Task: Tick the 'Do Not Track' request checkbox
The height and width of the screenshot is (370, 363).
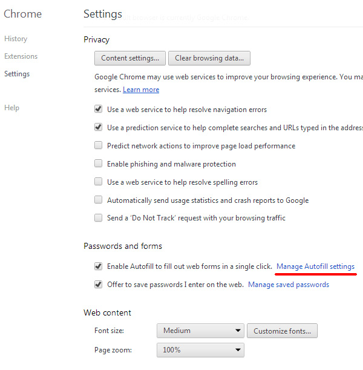Action: point(98,217)
